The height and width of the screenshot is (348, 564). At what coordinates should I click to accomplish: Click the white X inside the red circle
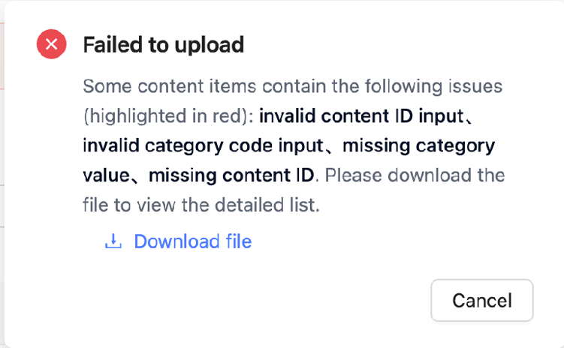coord(51,44)
